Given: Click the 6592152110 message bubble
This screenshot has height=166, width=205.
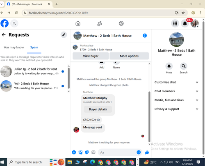Looking at the screenshot, I should [91, 120].
